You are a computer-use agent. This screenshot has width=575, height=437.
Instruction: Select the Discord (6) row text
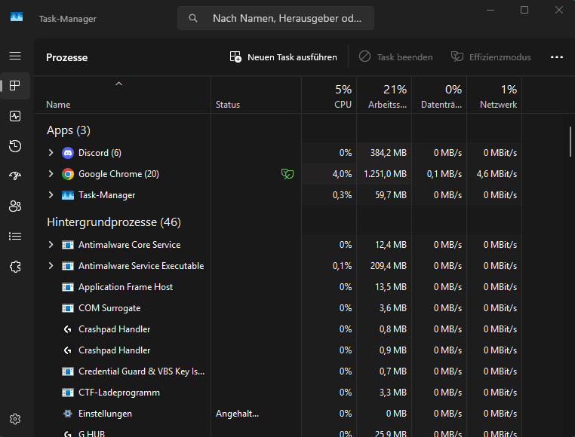(100, 153)
